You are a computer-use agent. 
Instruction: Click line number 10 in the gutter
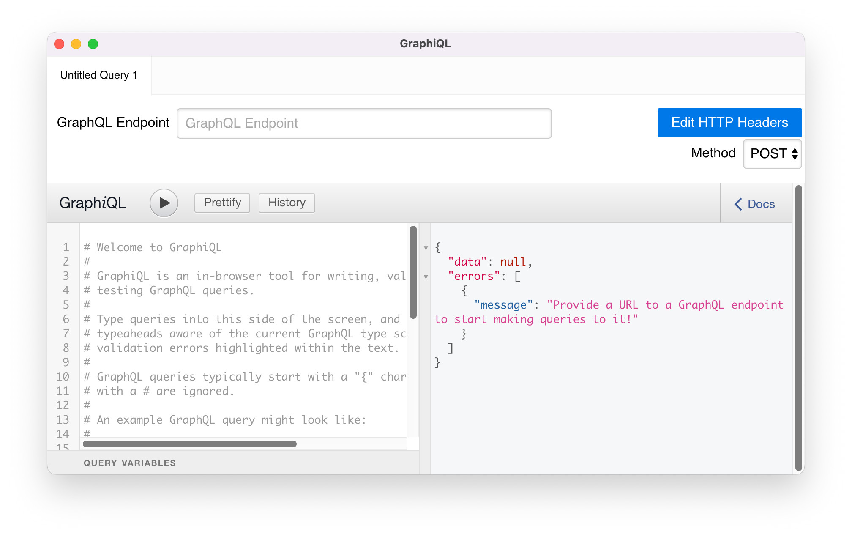tap(63, 377)
